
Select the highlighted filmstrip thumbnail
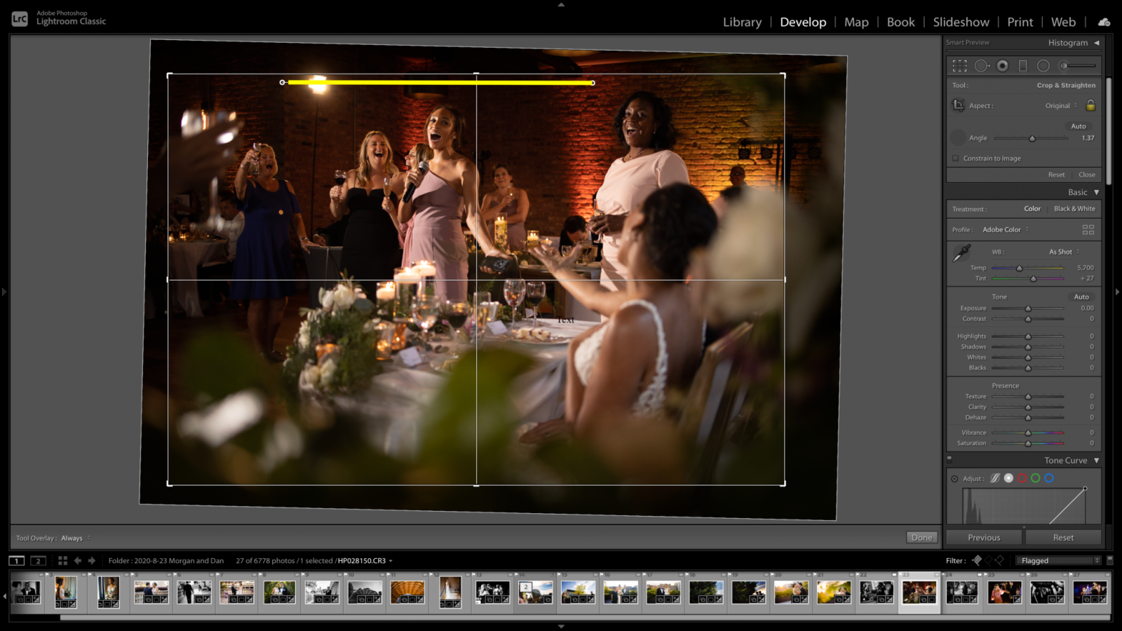tap(919, 592)
